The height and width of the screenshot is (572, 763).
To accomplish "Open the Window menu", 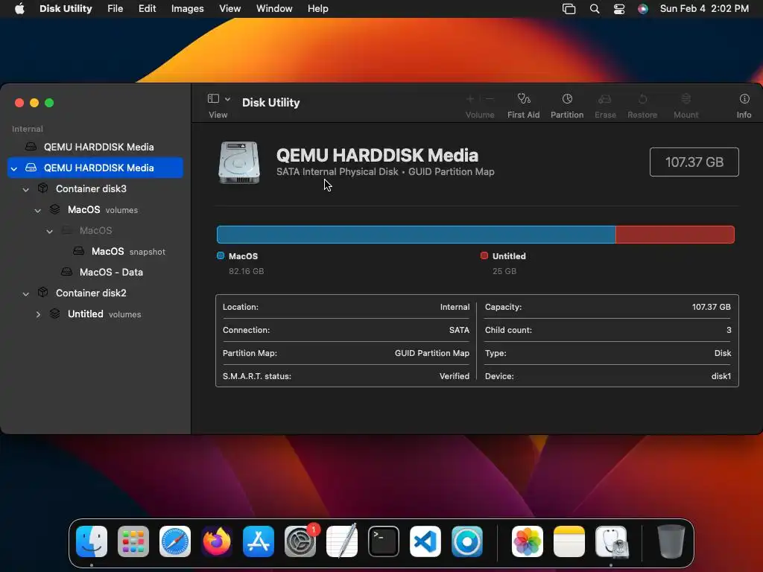I will tap(274, 9).
